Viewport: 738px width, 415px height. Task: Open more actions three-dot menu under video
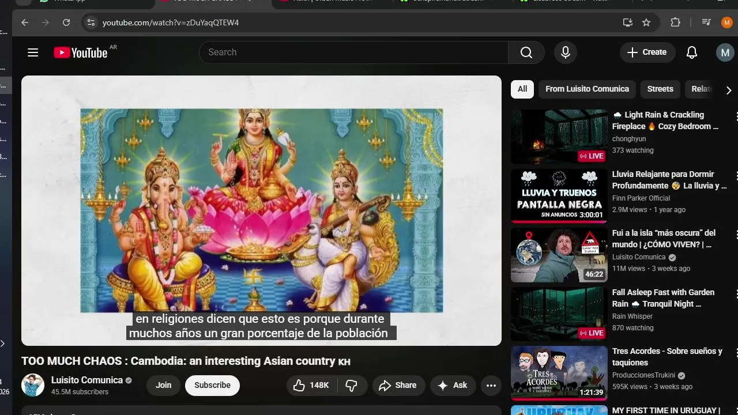coord(491,386)
